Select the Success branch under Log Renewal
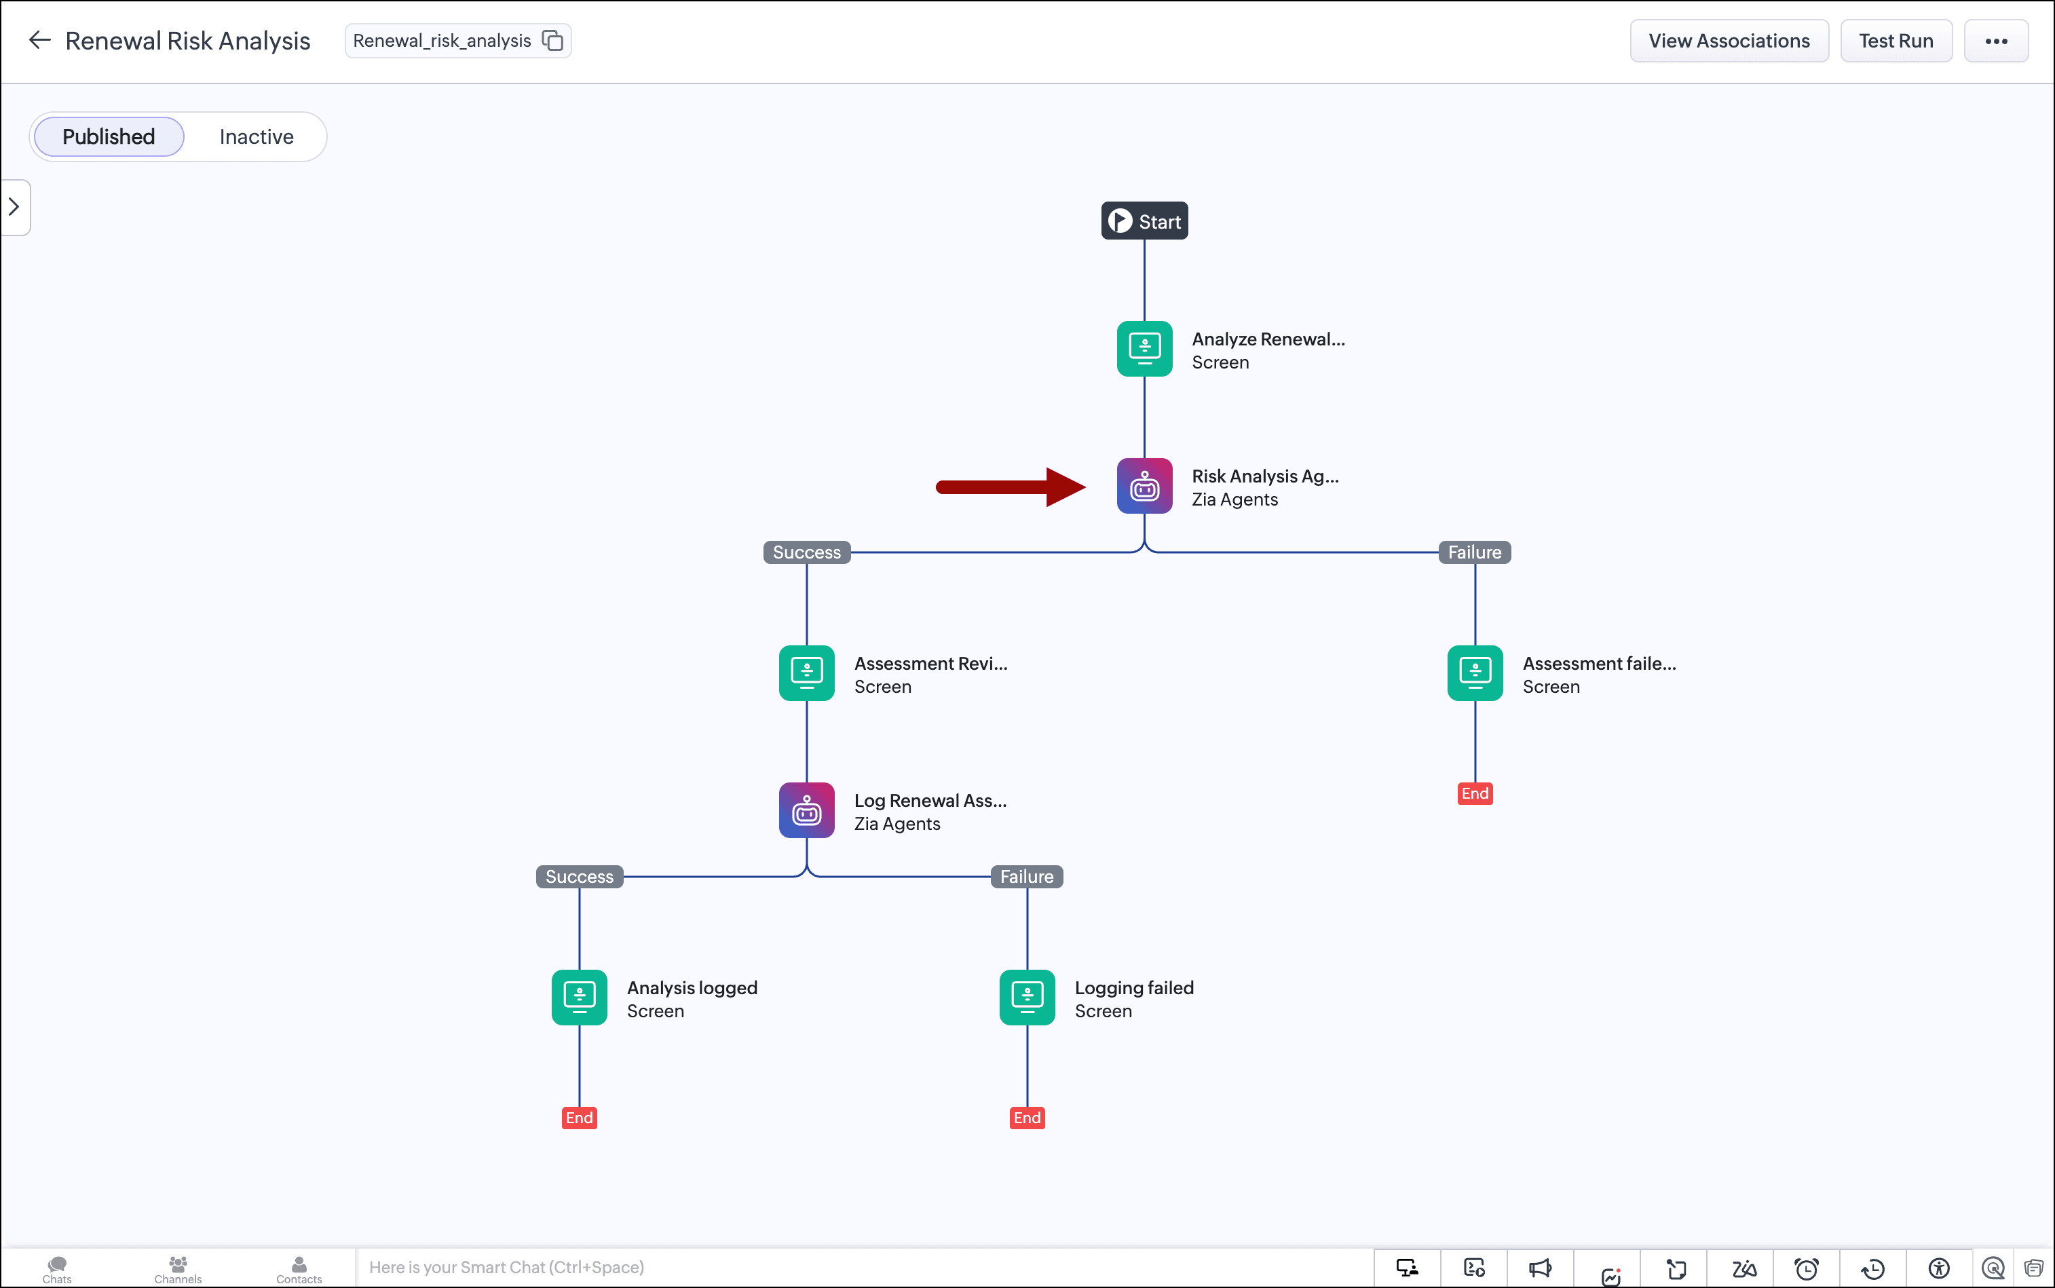Viewport: 2055px width, 1288px height. tap(580, 877)
